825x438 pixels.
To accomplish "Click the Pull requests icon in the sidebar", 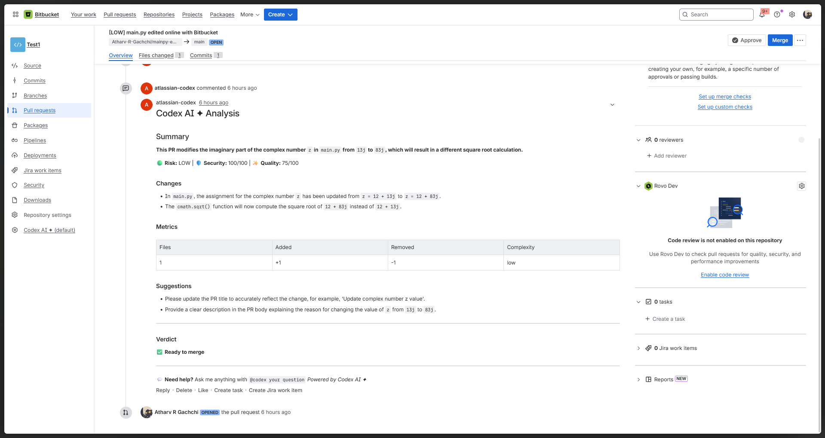I will click(15, 110).
